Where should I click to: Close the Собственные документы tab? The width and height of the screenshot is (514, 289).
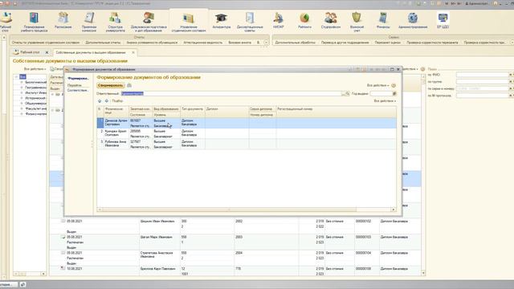click(x=133, y=52)
